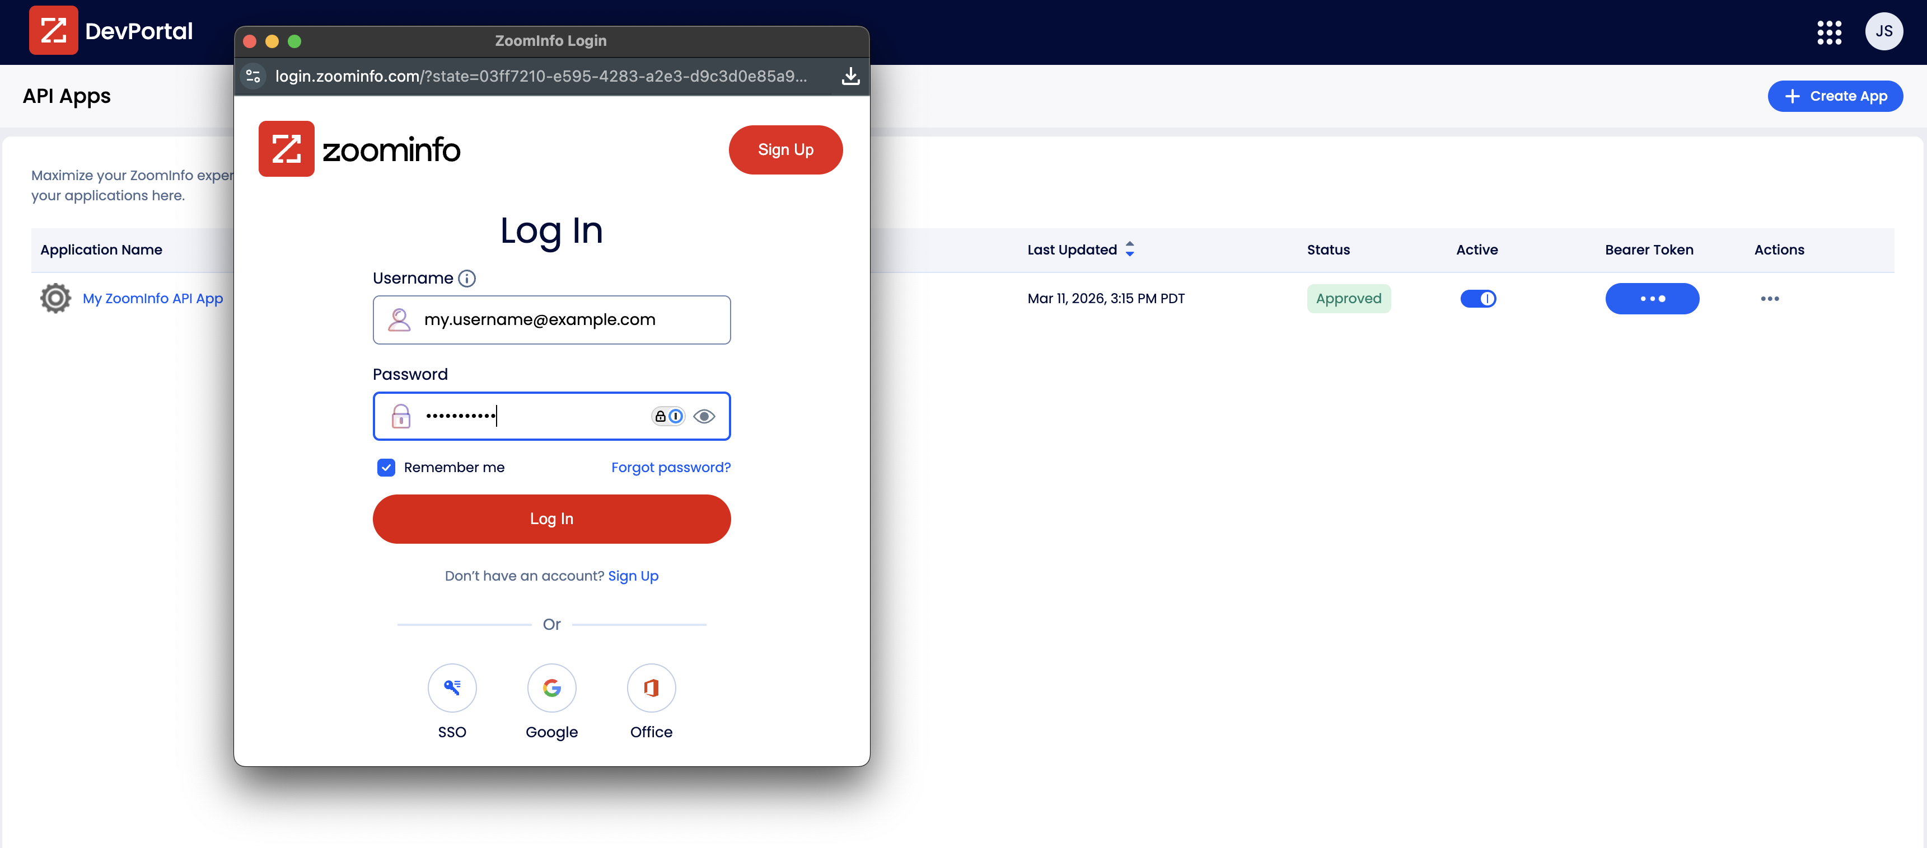Screen dimensions: 1927x848
Task: Sort by Last Updated column arrows
Action: [x=1130, y=249]
